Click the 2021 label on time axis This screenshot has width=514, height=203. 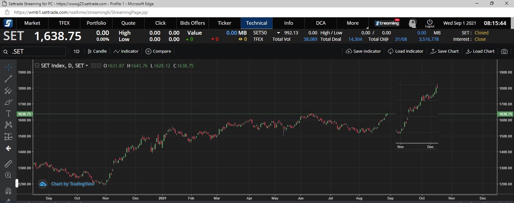point(163,198)
